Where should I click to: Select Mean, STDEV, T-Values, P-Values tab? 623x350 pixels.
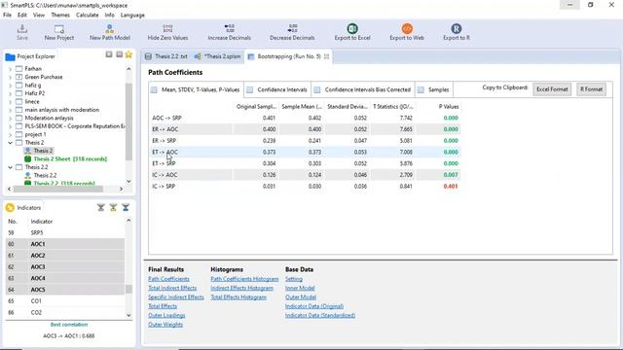tap(196, 89)
